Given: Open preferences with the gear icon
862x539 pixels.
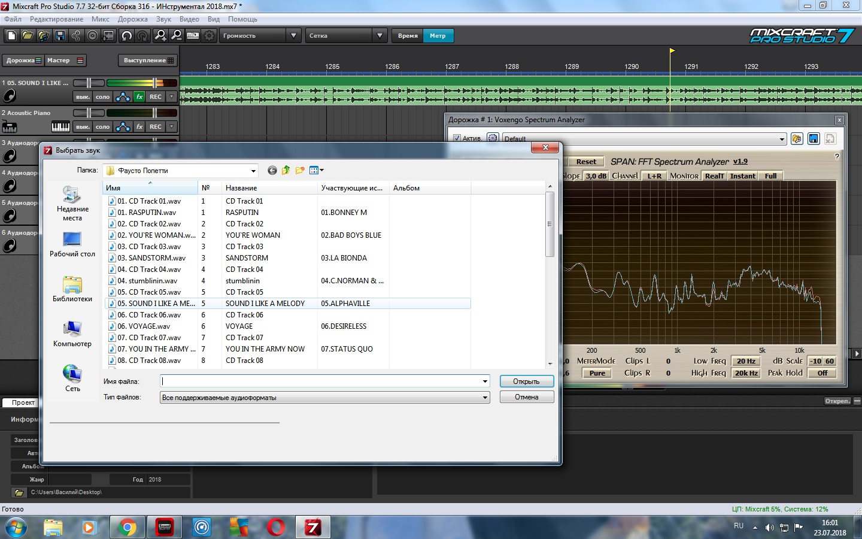Looking at the screenshot, I should [x=209, y=36].
